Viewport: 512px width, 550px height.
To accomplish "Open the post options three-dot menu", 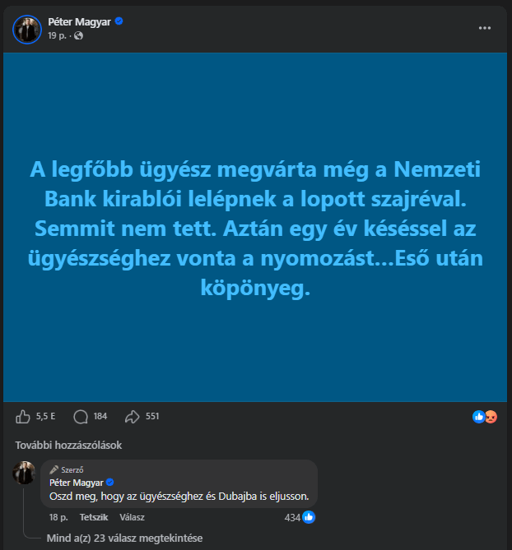I will (486, 27).
